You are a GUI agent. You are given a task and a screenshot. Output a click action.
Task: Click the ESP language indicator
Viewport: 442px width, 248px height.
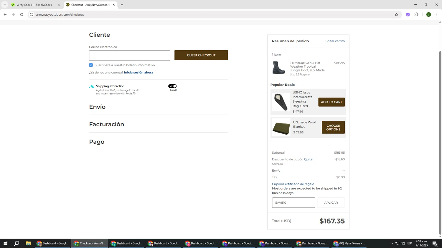click(x=410, y=243)
